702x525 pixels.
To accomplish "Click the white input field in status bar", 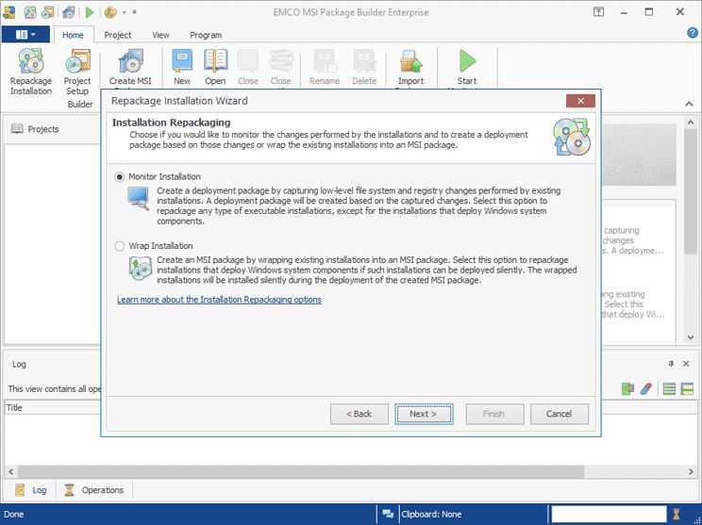I will (609, 514).
